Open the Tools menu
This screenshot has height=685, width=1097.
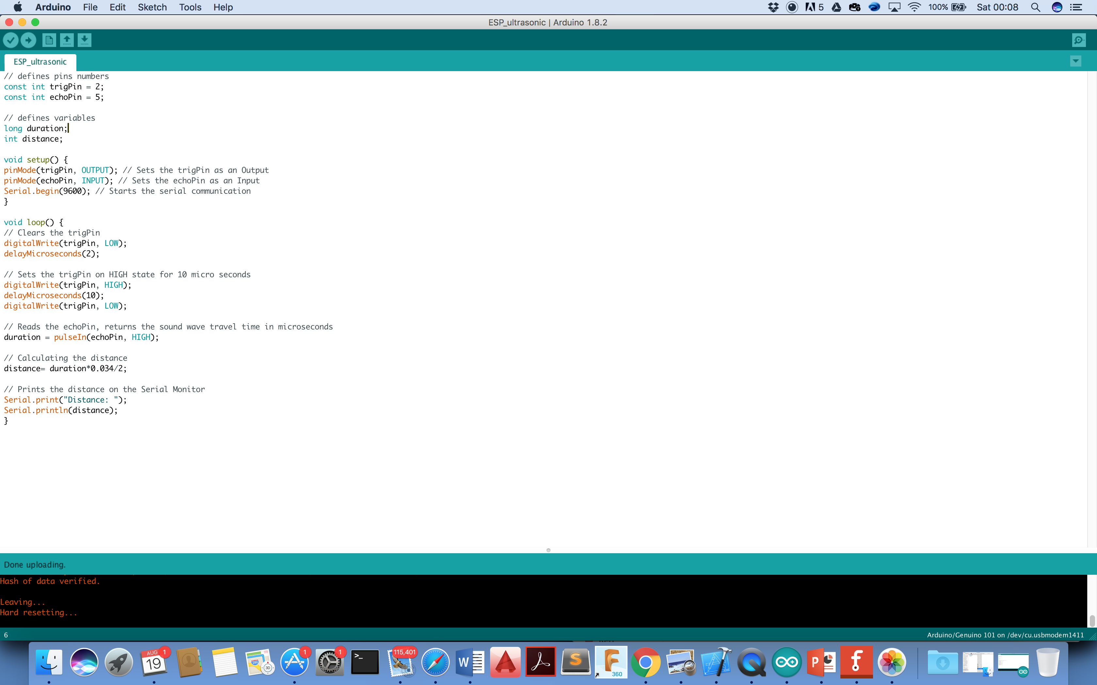[x=190, y=7]
